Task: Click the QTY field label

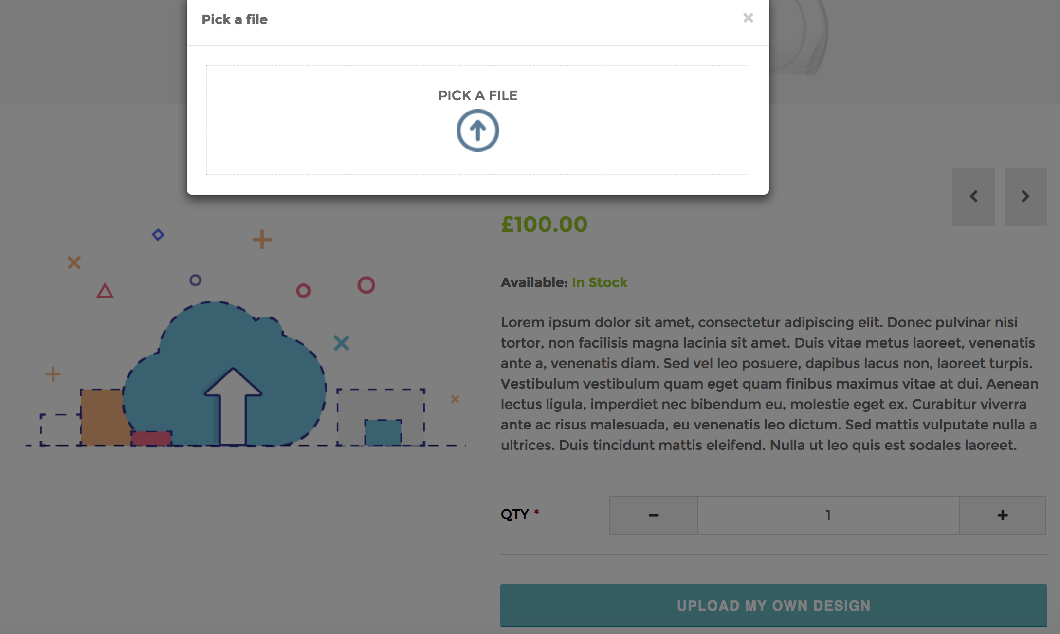Action: [x=514, y=514]
